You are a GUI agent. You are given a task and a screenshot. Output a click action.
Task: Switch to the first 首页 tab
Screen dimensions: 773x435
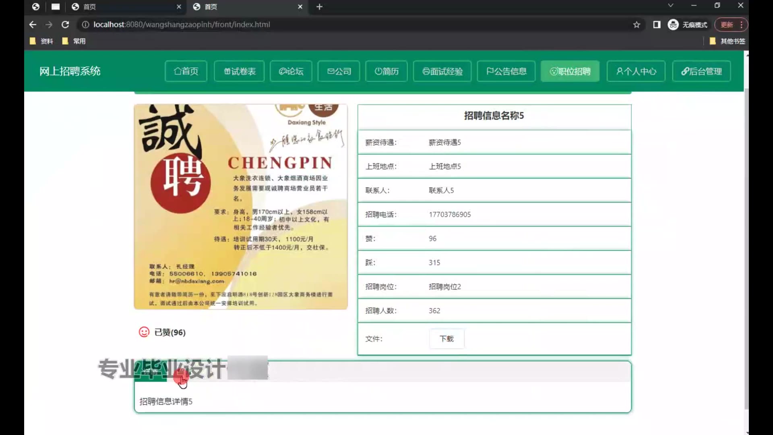click(125, 7)
